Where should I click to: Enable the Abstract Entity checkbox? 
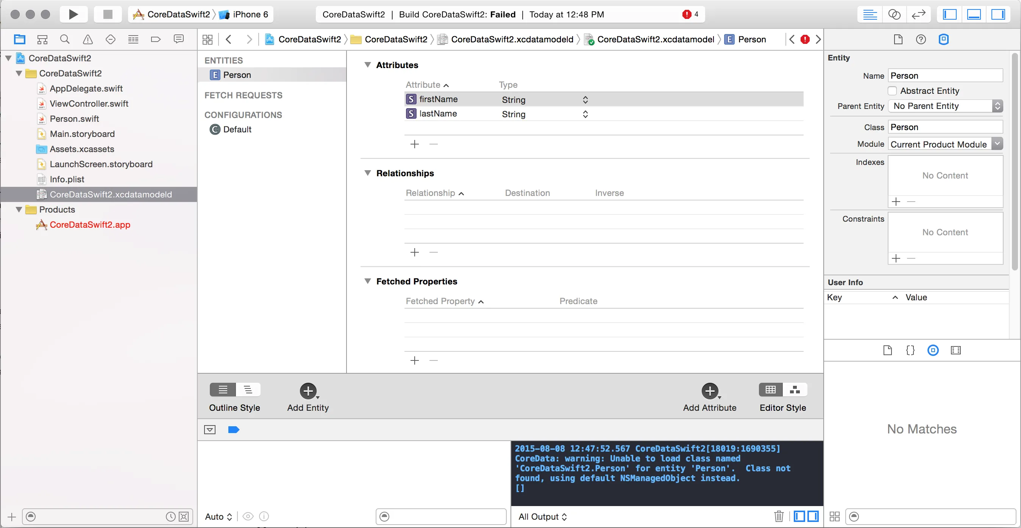(892, 91)
